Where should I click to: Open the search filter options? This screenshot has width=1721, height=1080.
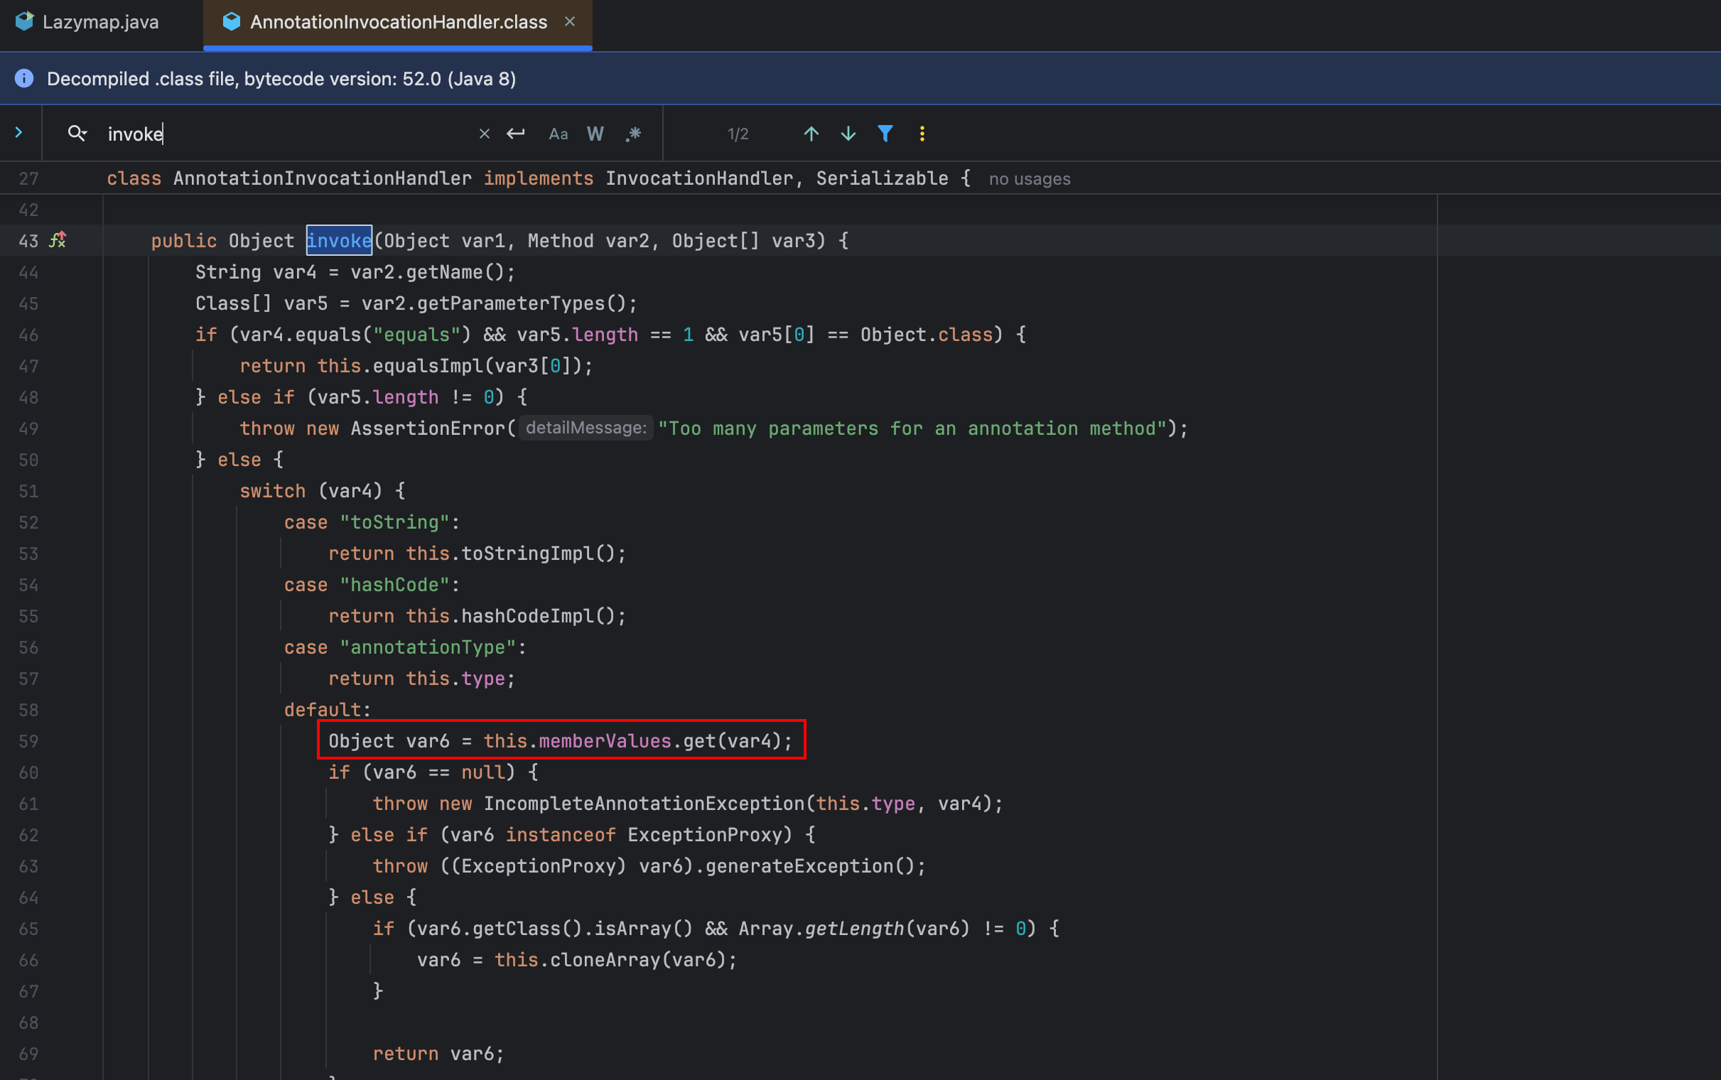885,134
